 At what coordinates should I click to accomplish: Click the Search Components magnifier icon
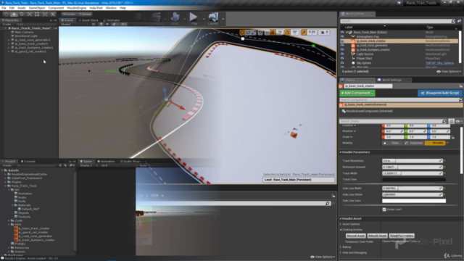(460, 100)
